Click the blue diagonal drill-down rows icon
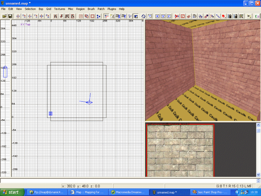This screenshot has height=196, width=261. pos(218,16)
